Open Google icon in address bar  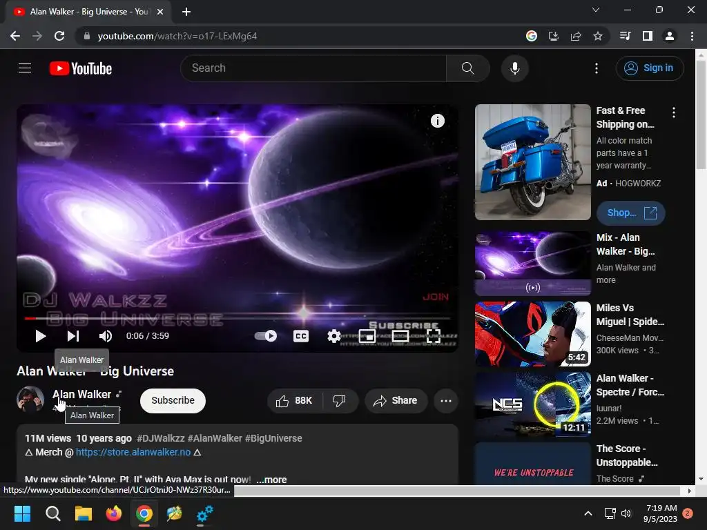[532, 36]
